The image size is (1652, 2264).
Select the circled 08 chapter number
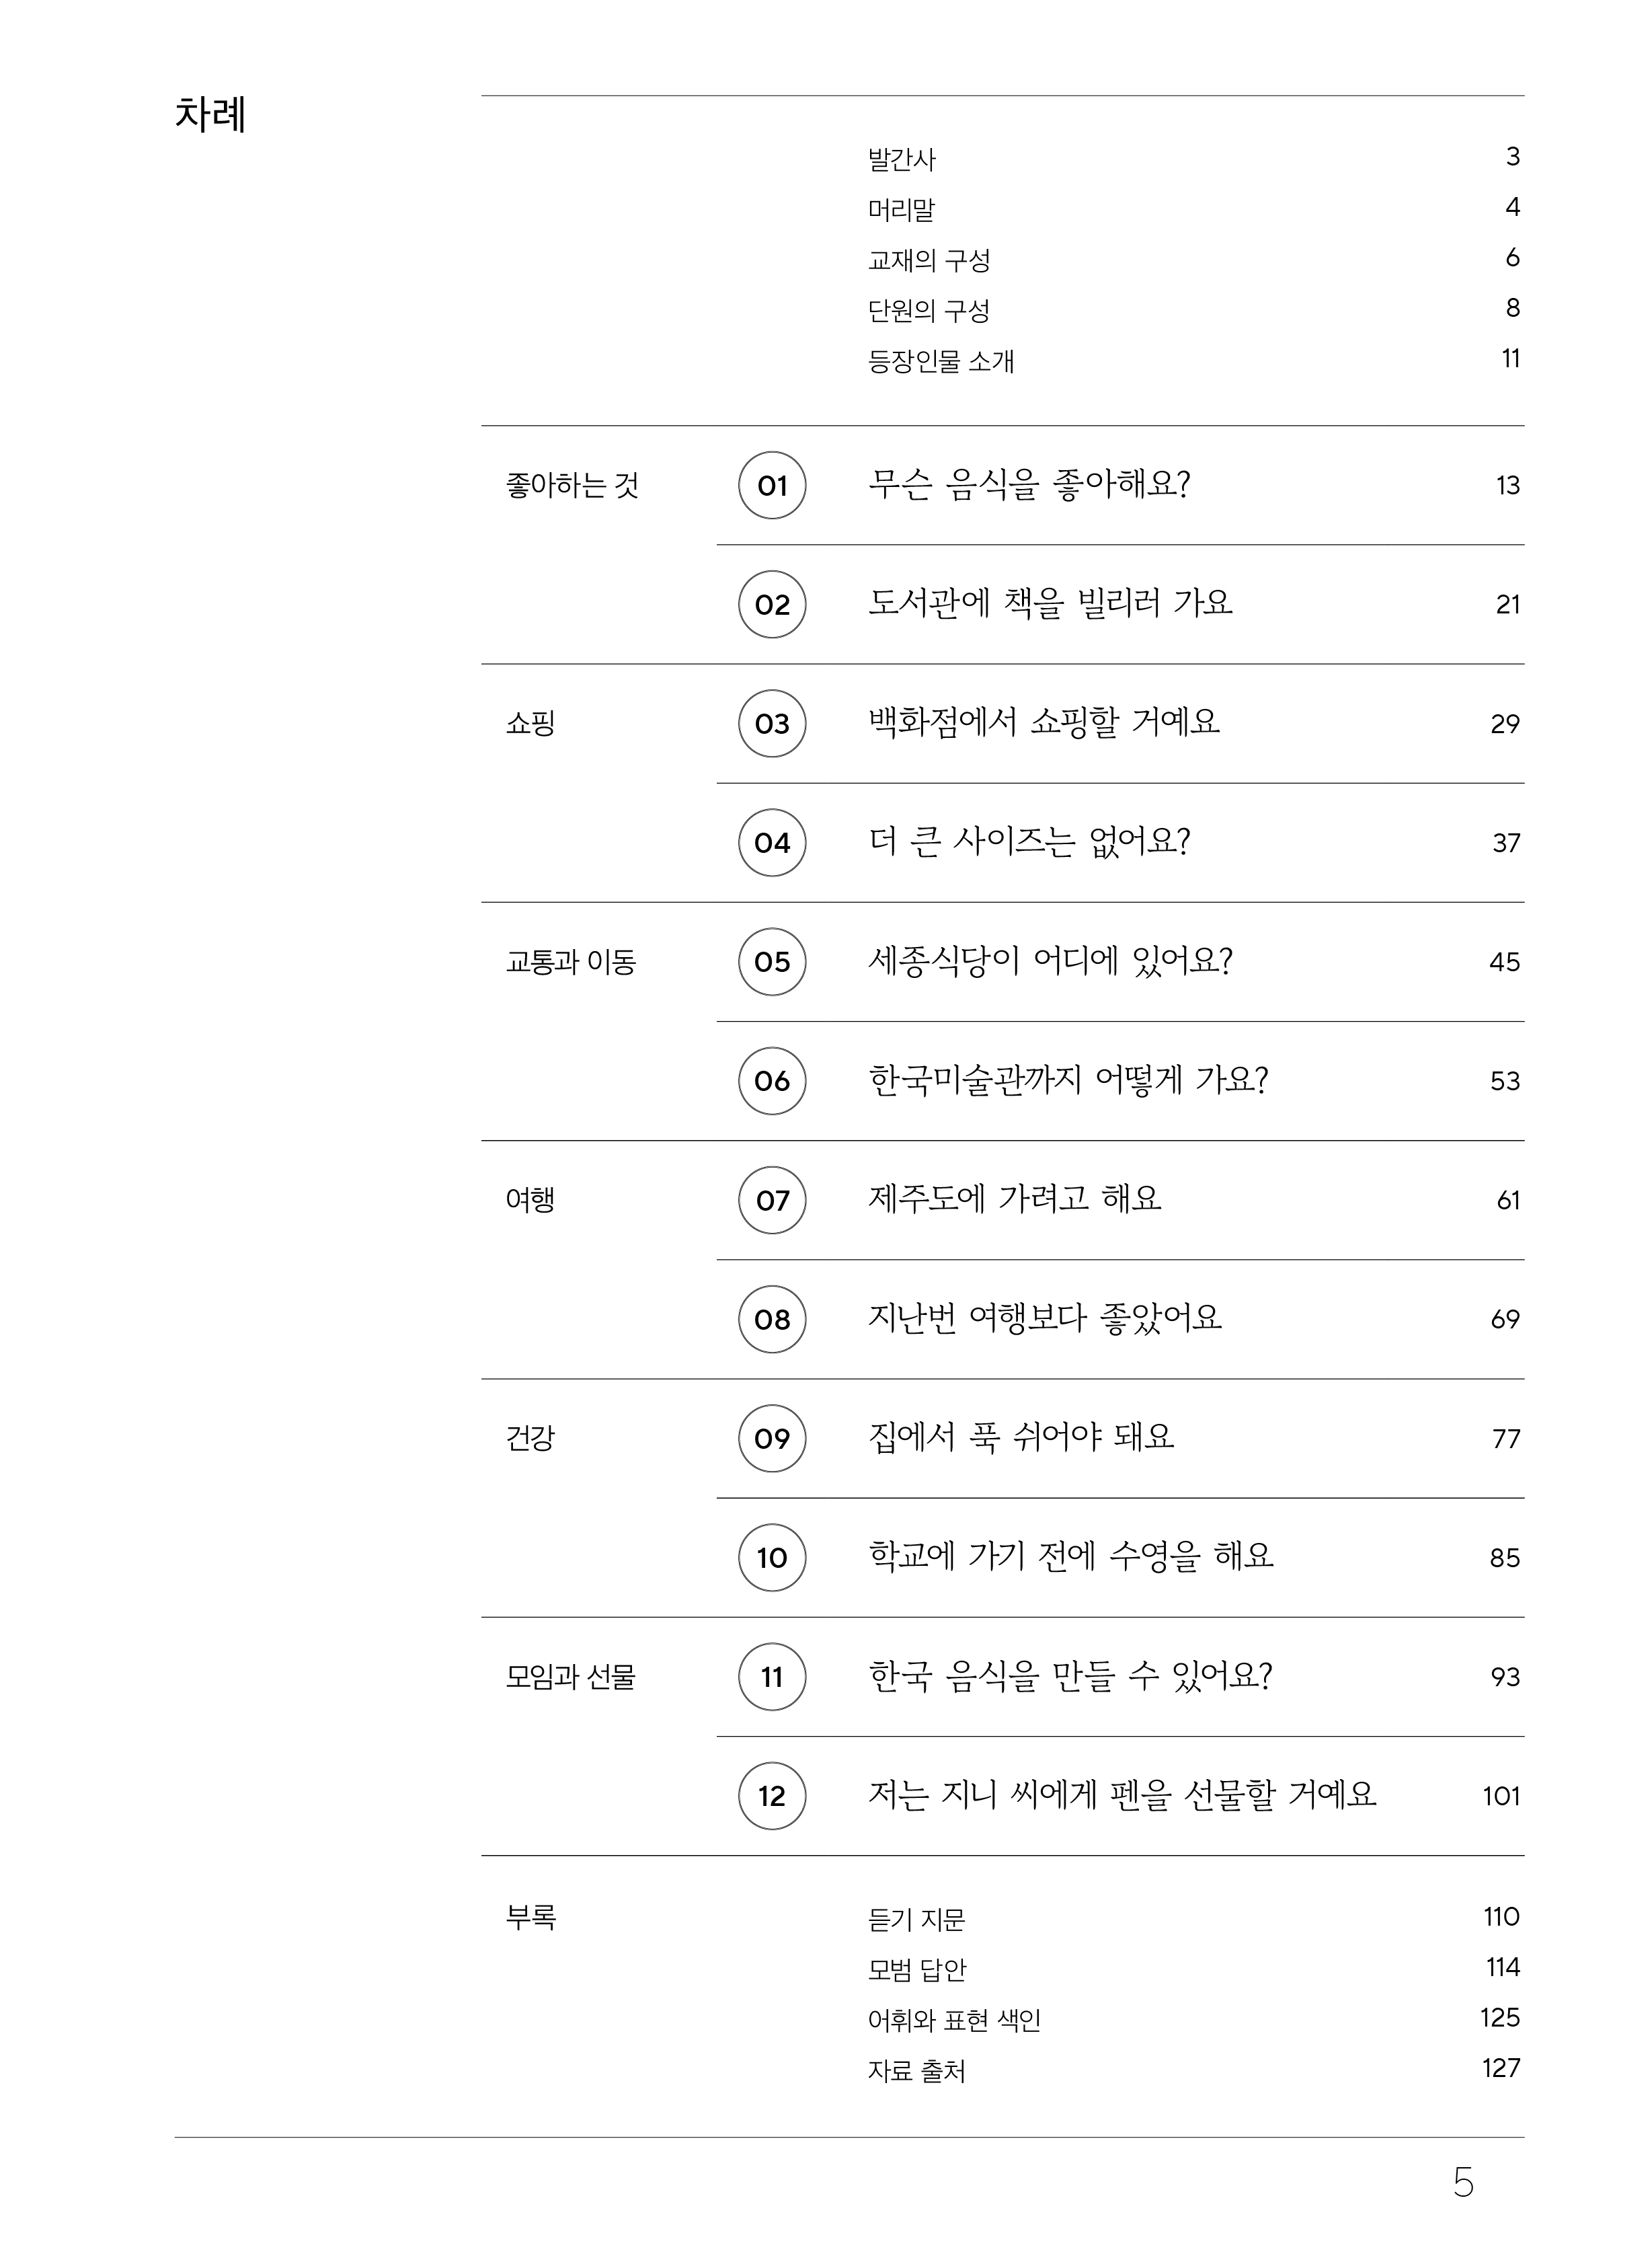click(x=772, y=1318)
